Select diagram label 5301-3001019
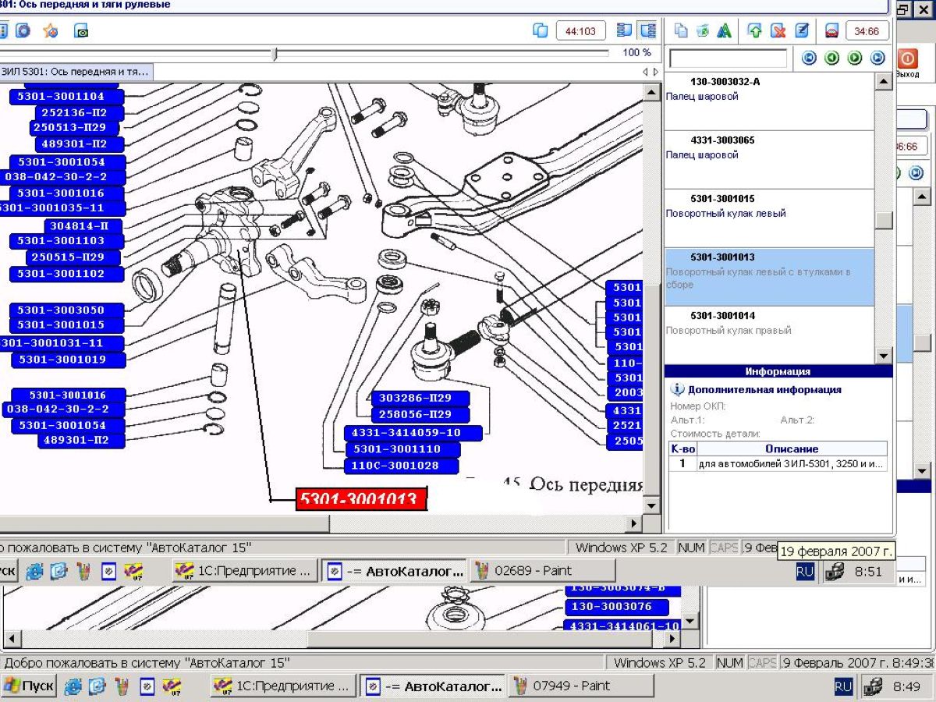The image size is (936, 702). [x=69, y=360]
